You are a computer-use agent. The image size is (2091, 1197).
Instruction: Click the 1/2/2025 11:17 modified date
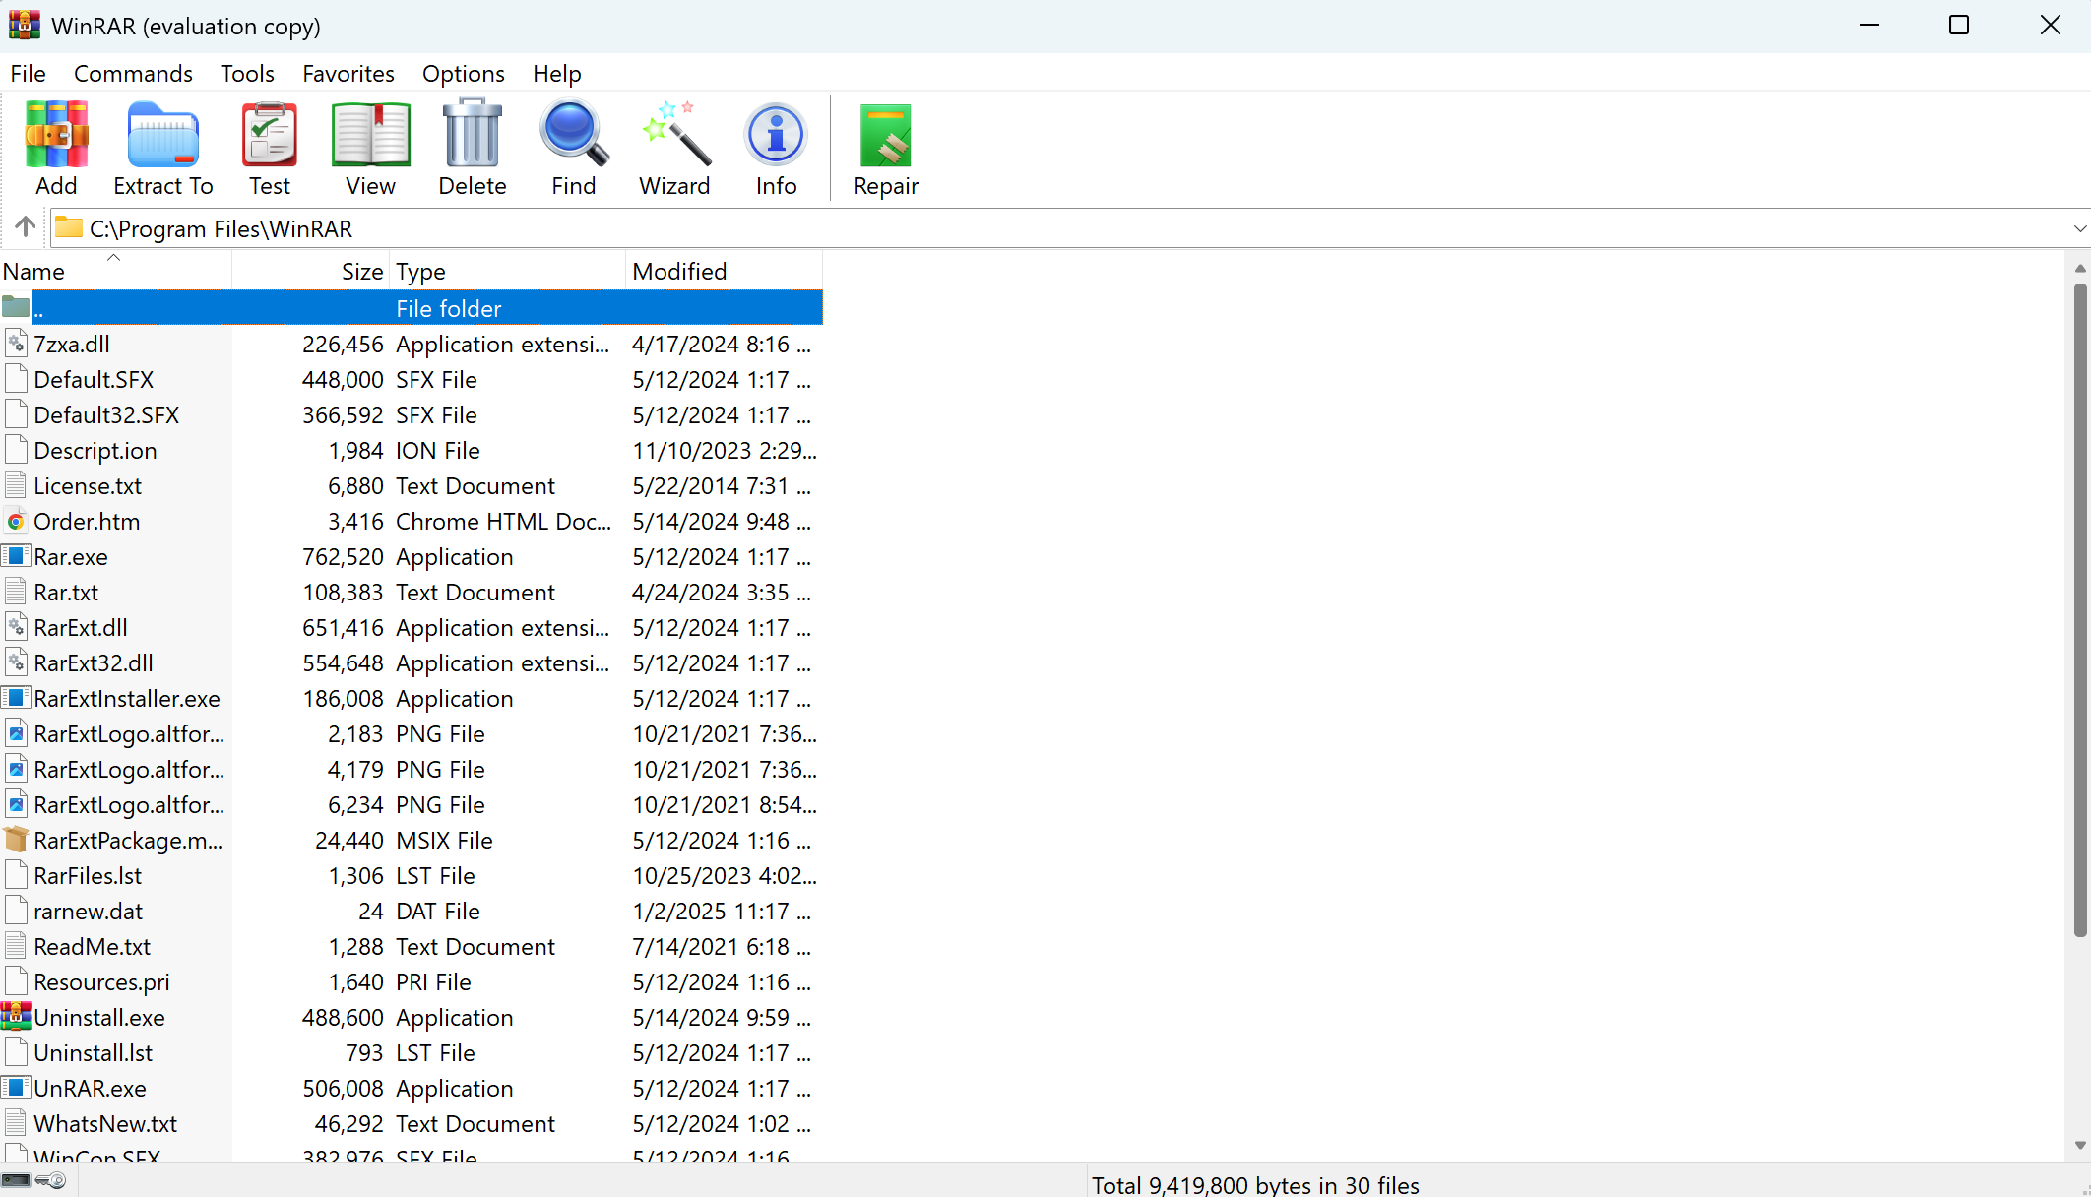point(722,911)
